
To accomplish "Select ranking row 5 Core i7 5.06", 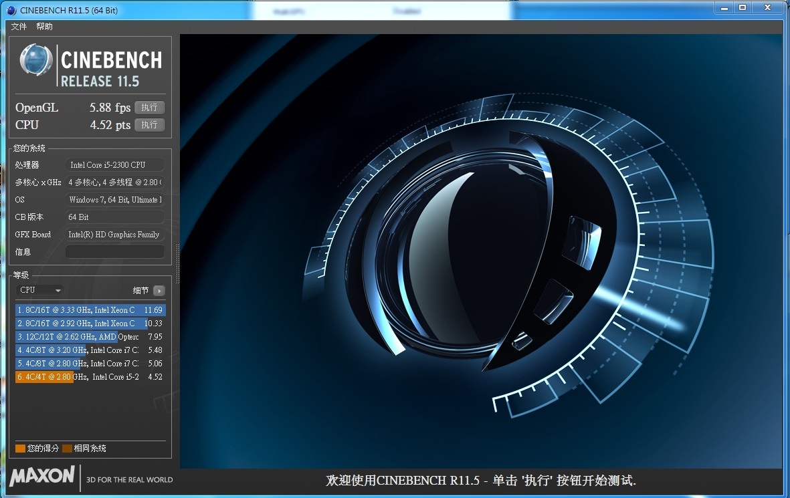I will [90, 363].
